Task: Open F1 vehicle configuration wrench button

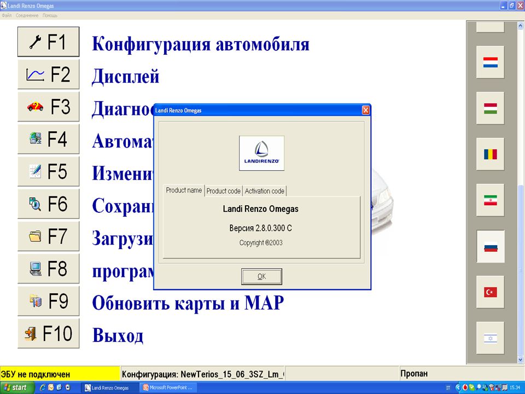Action: coord(48,42)
